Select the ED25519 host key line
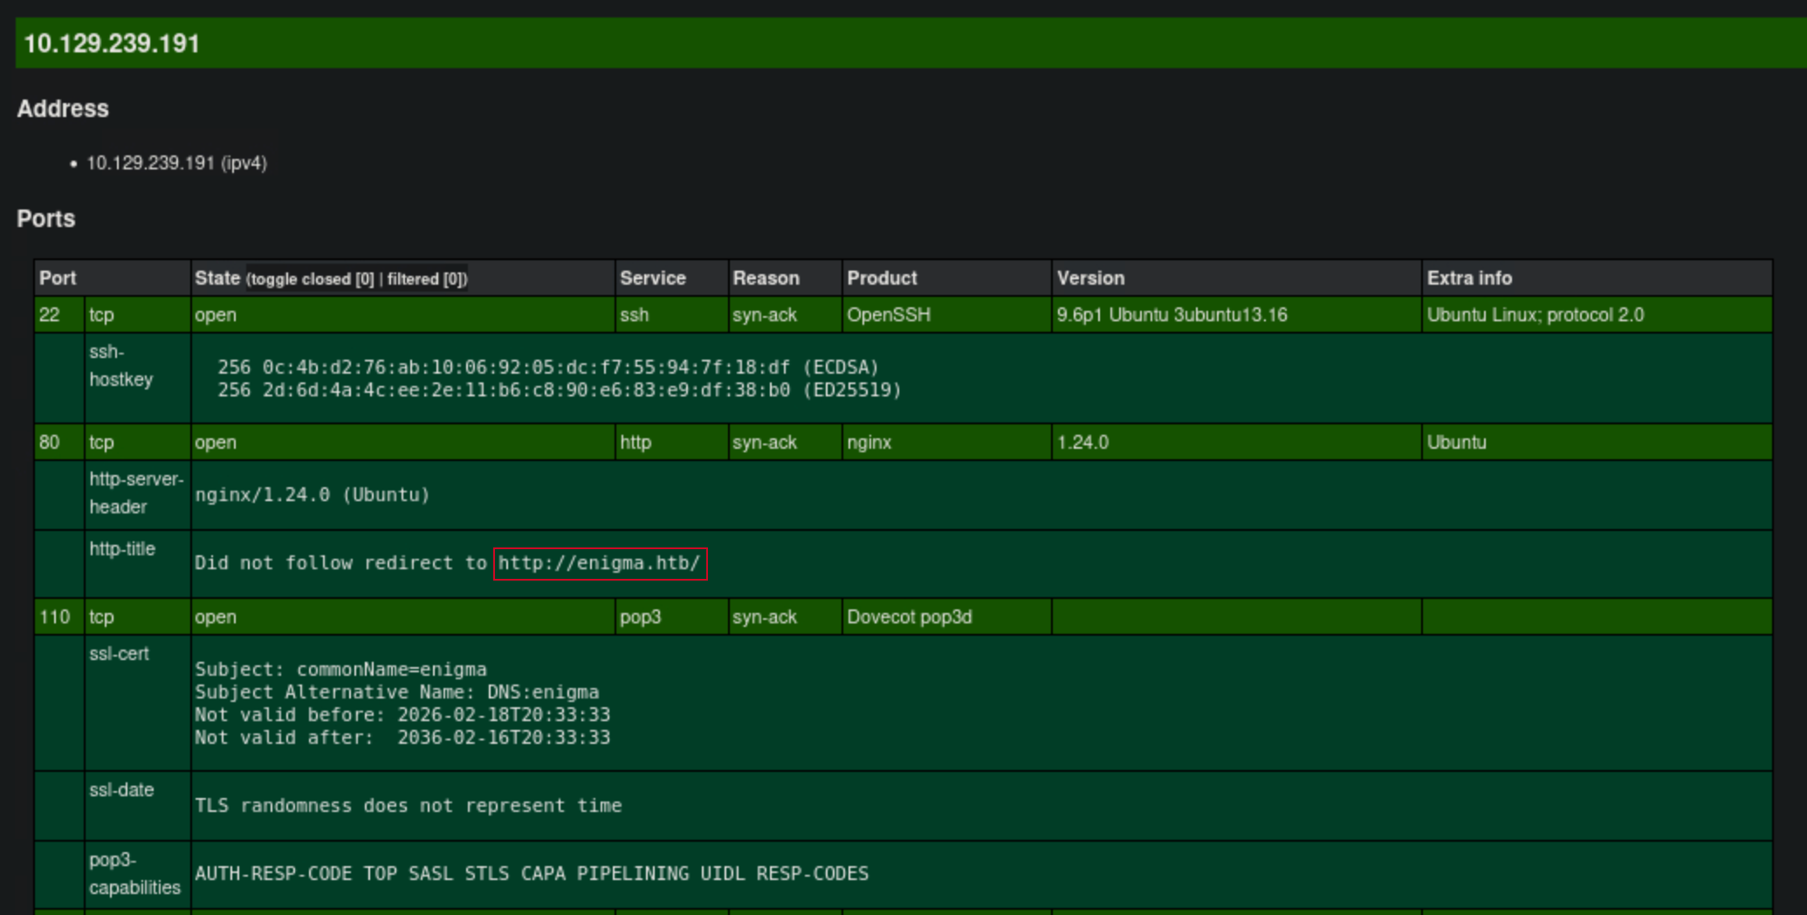1807x915 pixels. coord(559,390)
